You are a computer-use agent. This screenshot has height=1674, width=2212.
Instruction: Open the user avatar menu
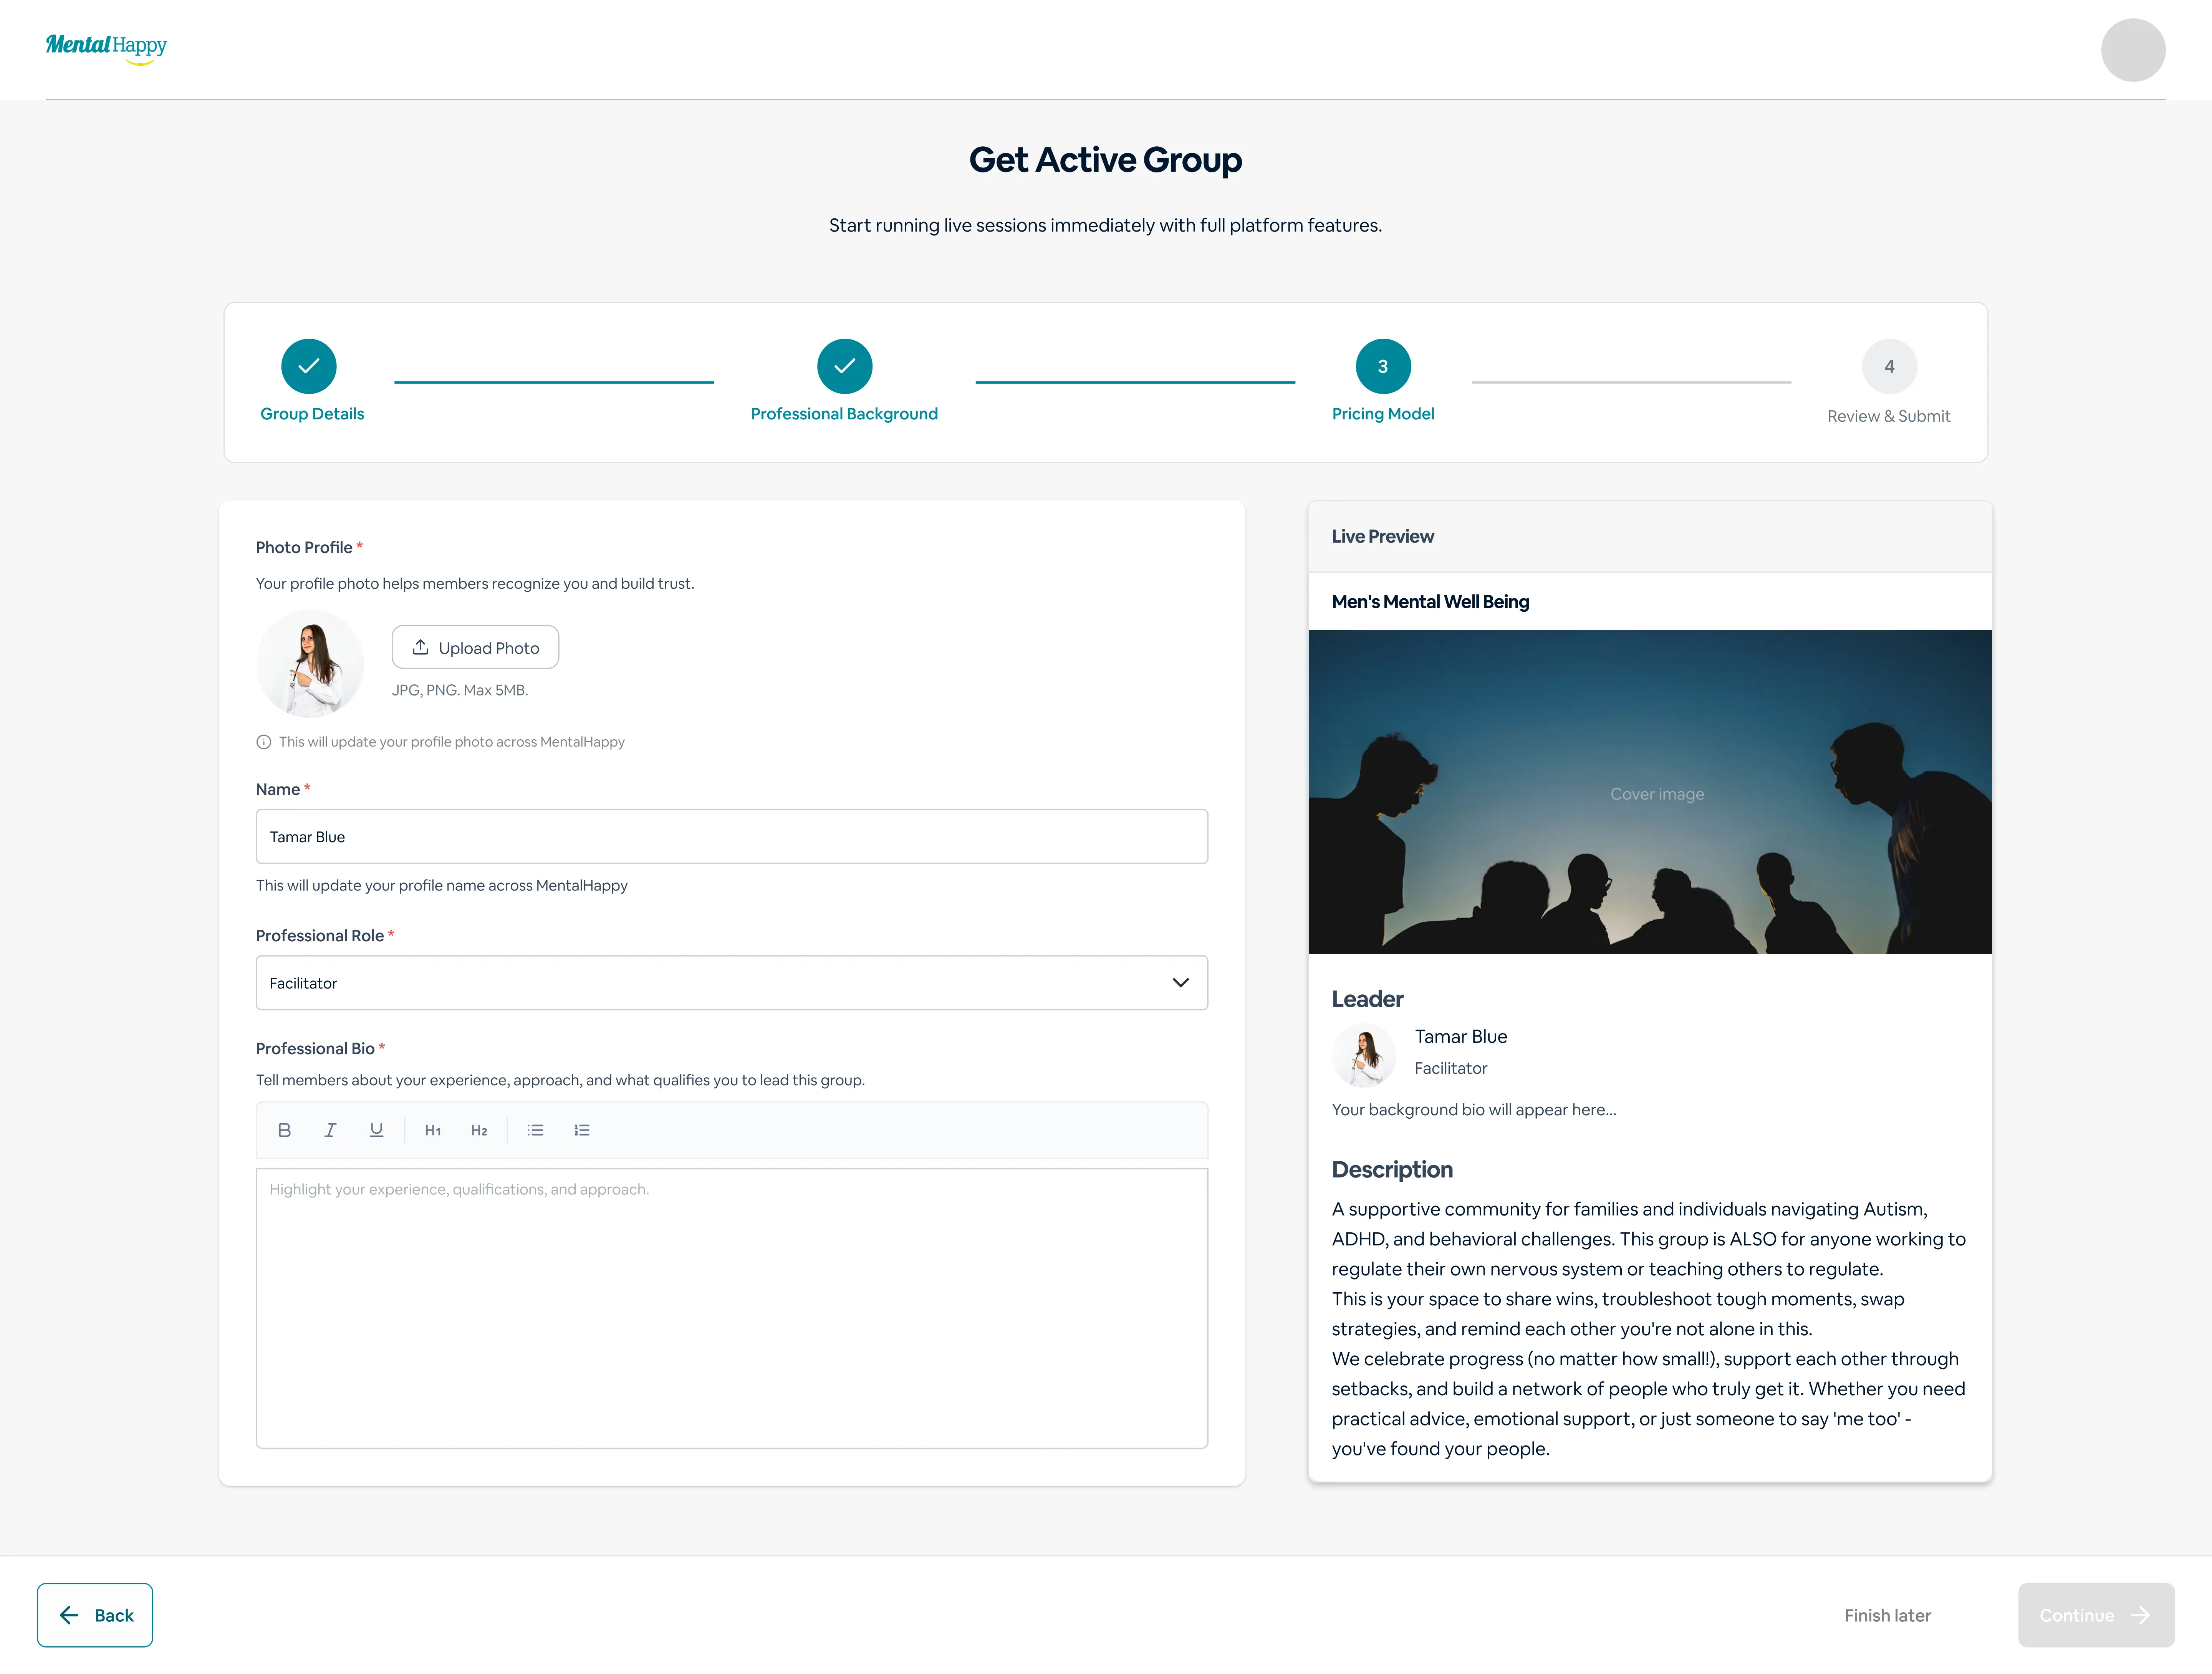click(2132, 50)
